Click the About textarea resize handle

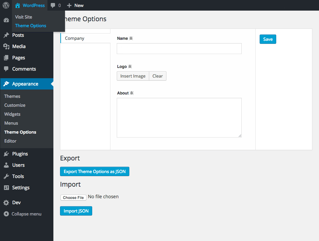click(x=240, y=136)
